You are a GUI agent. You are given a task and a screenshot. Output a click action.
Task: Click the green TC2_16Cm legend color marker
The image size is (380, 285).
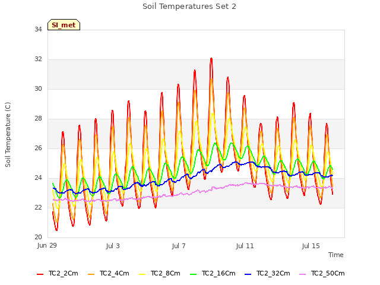tap(193, 274)
